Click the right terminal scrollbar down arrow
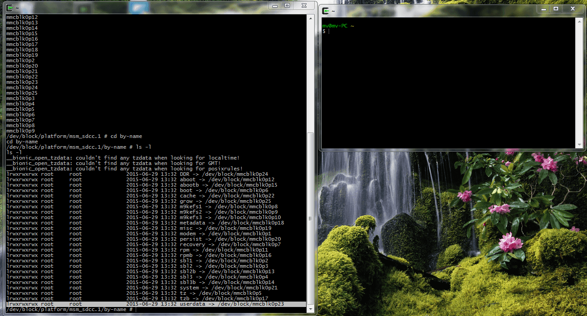 pyautogui.click(x=579, y=144)
